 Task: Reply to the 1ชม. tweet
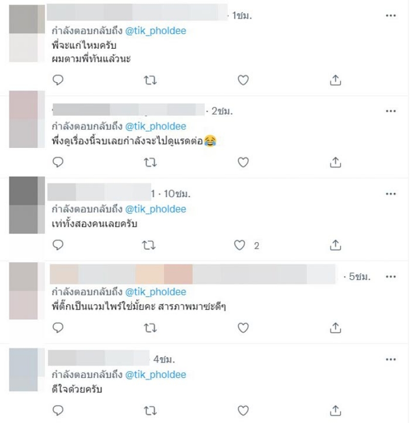[57, 80]
